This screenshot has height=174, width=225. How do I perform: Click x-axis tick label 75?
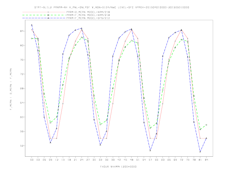click(x=188, y=160)
